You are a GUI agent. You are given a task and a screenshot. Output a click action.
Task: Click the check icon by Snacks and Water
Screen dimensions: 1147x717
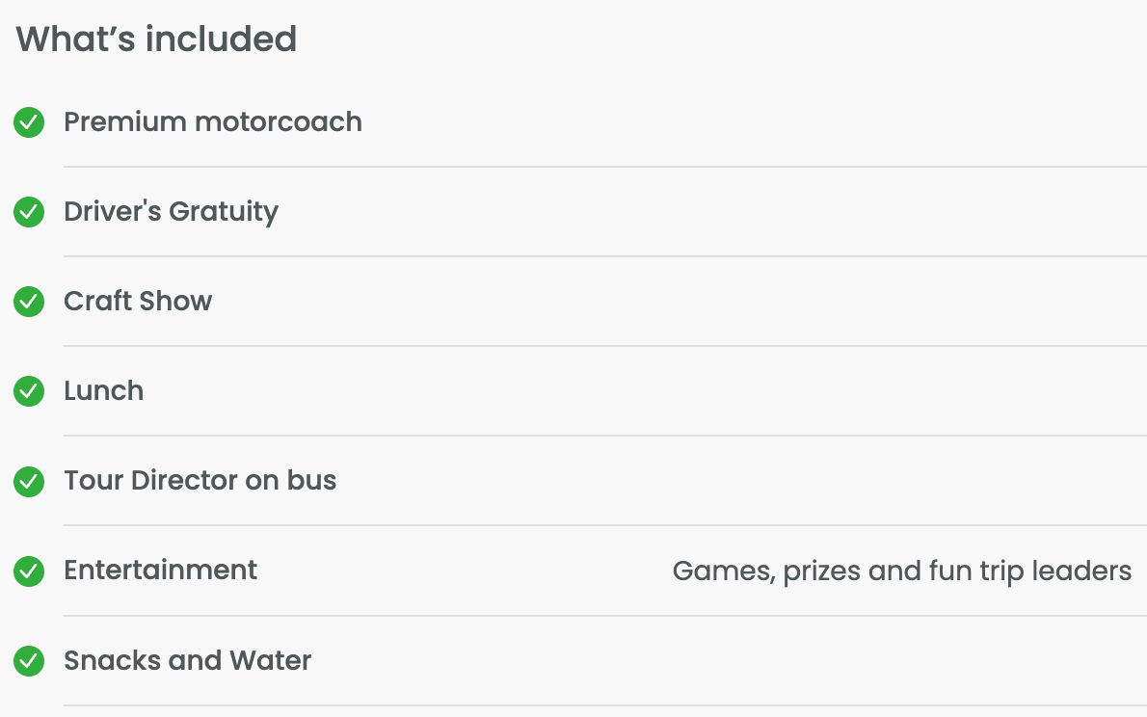(29, 661)
